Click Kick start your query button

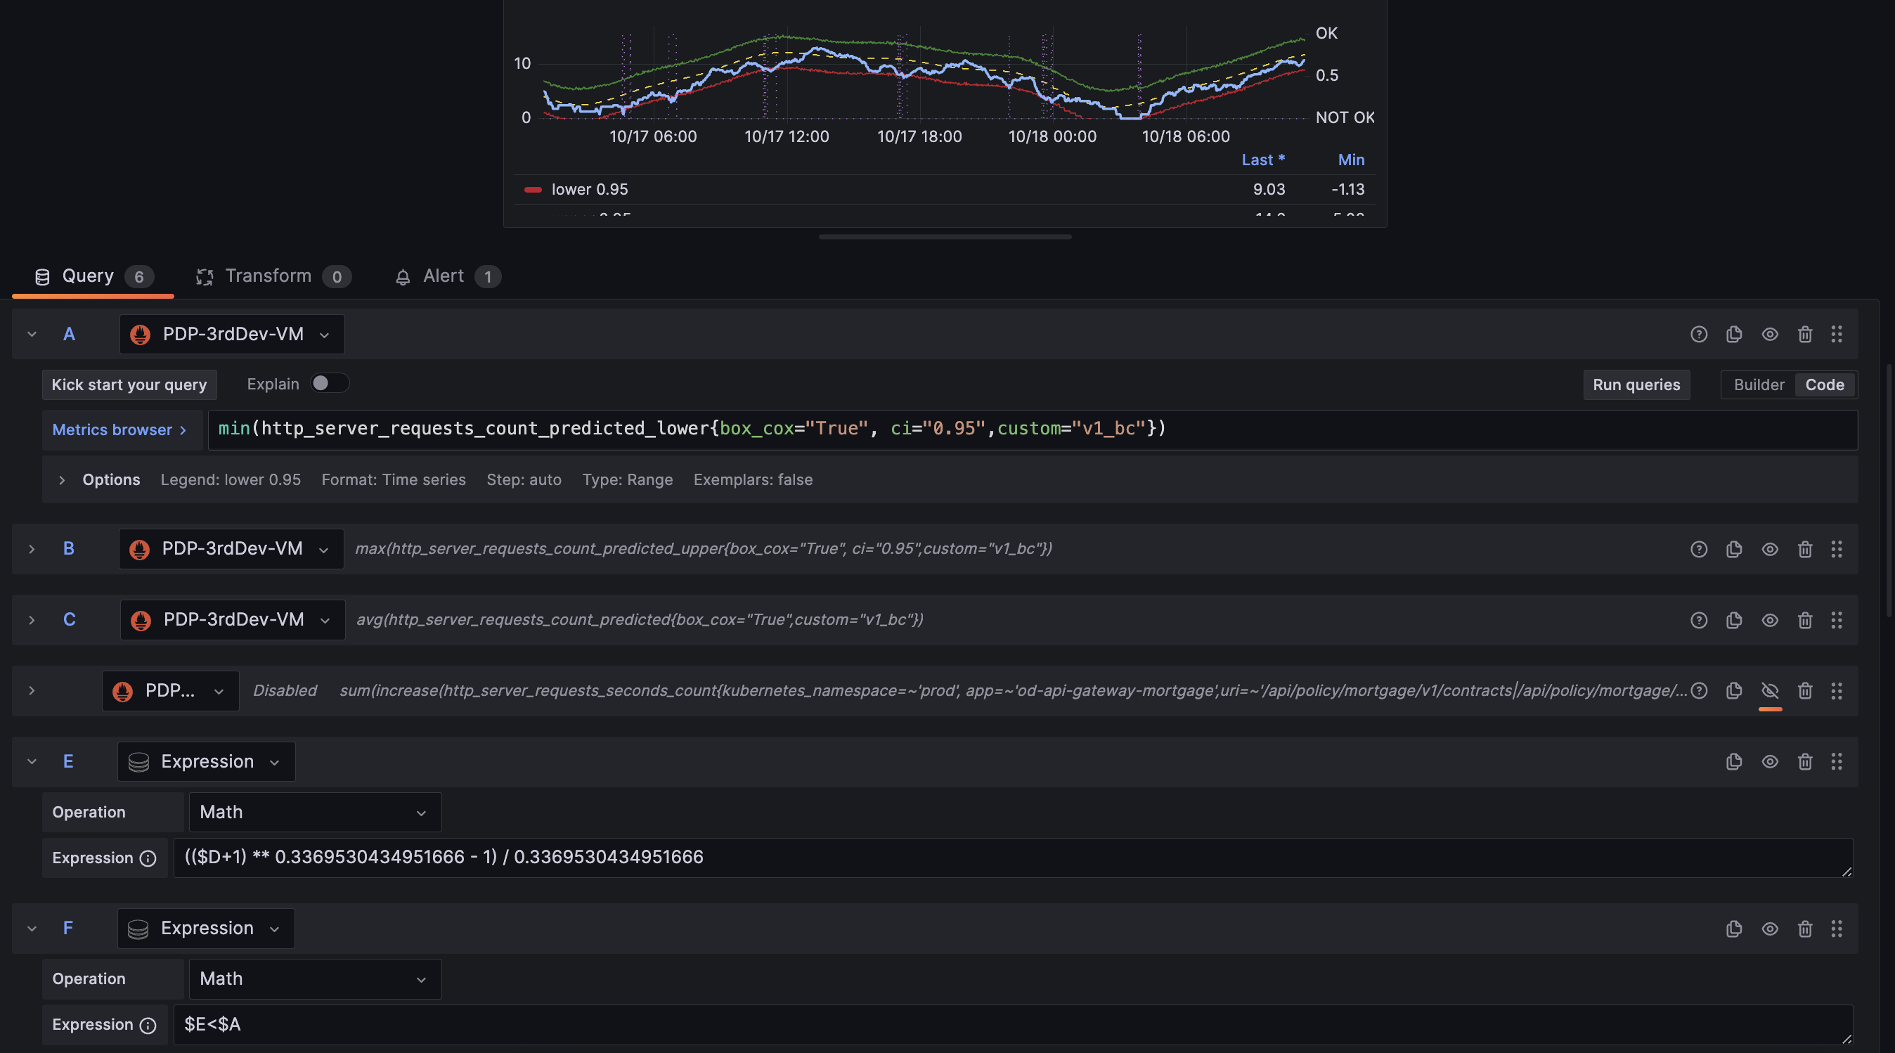129,385
